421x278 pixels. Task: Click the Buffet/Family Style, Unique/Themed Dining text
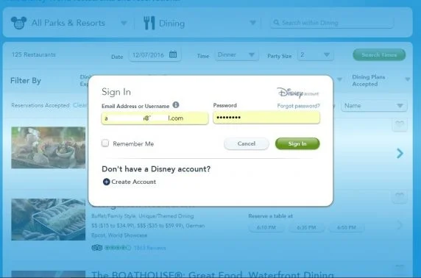tap(143, 216)
